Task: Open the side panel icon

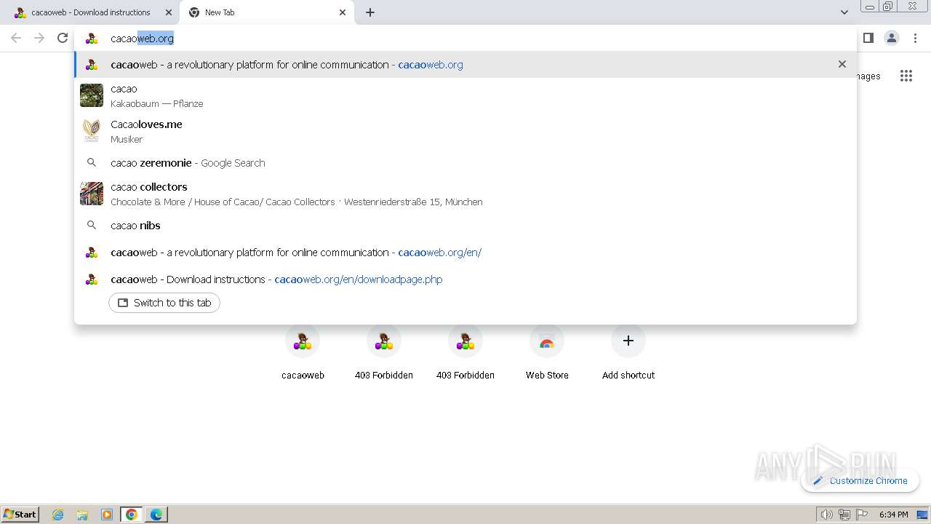Action: [x=868, y=38]
